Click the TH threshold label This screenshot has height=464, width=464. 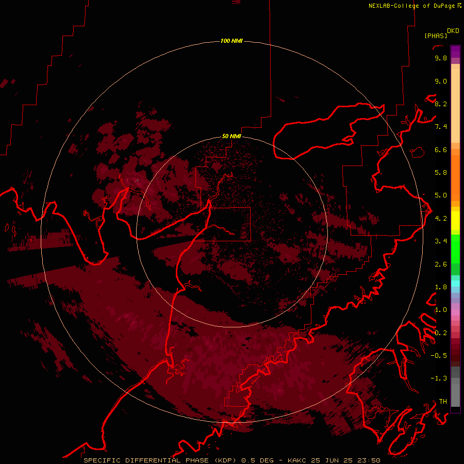(443, 402)
